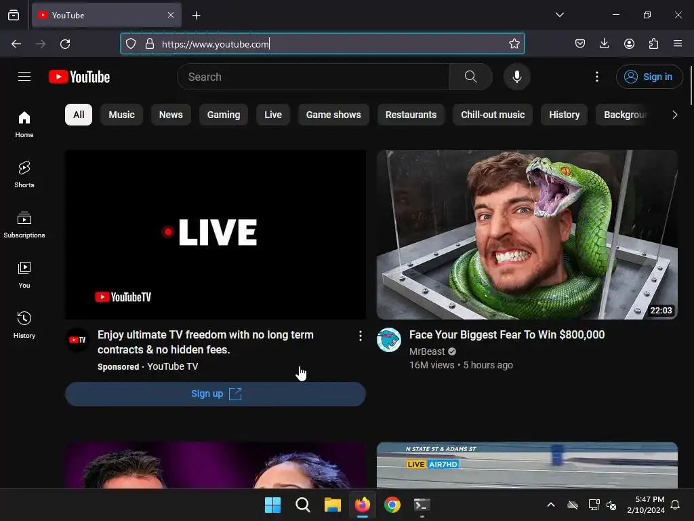The width and height of the screenshot is (694, 521).
Task: Click the MrBeast channel avatar
Action: (x=388, y=340)
